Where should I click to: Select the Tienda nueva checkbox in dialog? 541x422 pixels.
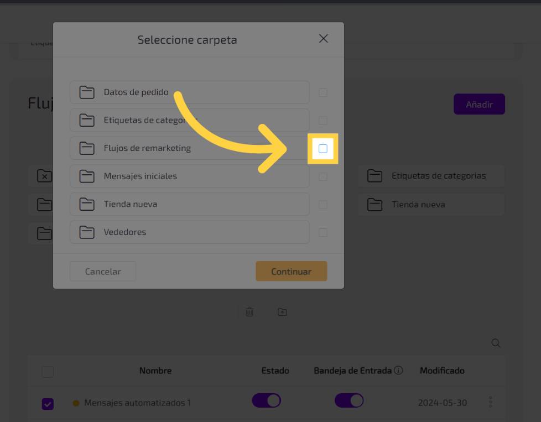(323, 205)
